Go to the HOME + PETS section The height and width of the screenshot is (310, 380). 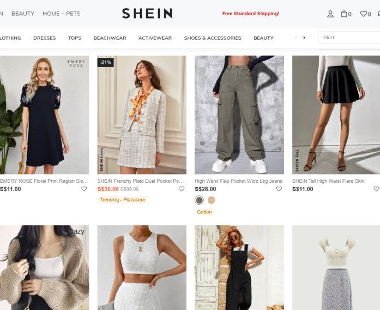pyautogui.click(x=61, y=14)
